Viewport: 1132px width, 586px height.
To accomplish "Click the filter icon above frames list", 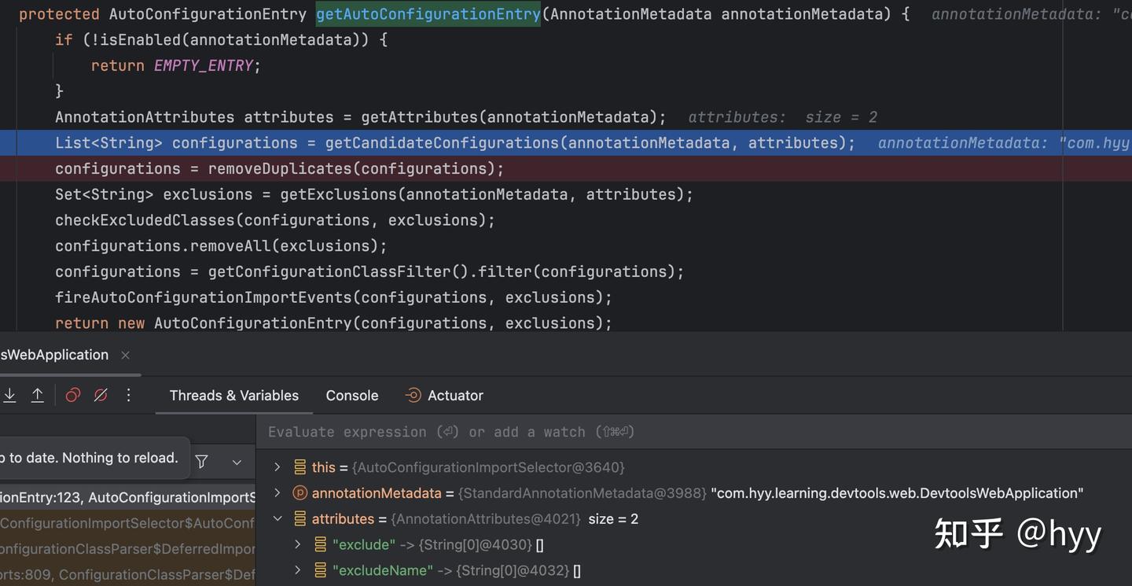I will 202,462.
